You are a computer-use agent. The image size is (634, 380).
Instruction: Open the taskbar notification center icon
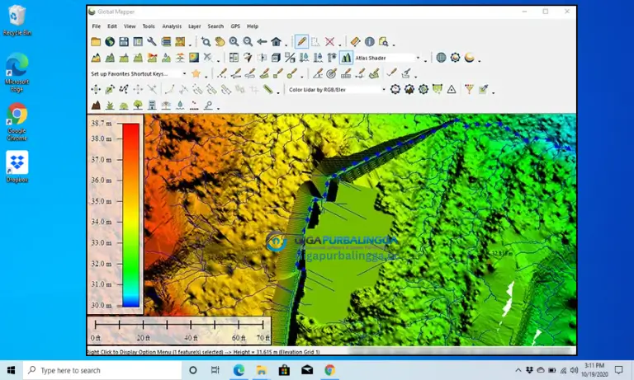click(x=618, y=370)
